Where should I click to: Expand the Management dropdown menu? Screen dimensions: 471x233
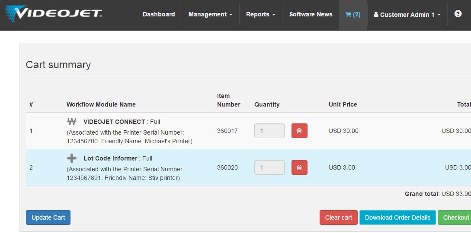point(210,14)
